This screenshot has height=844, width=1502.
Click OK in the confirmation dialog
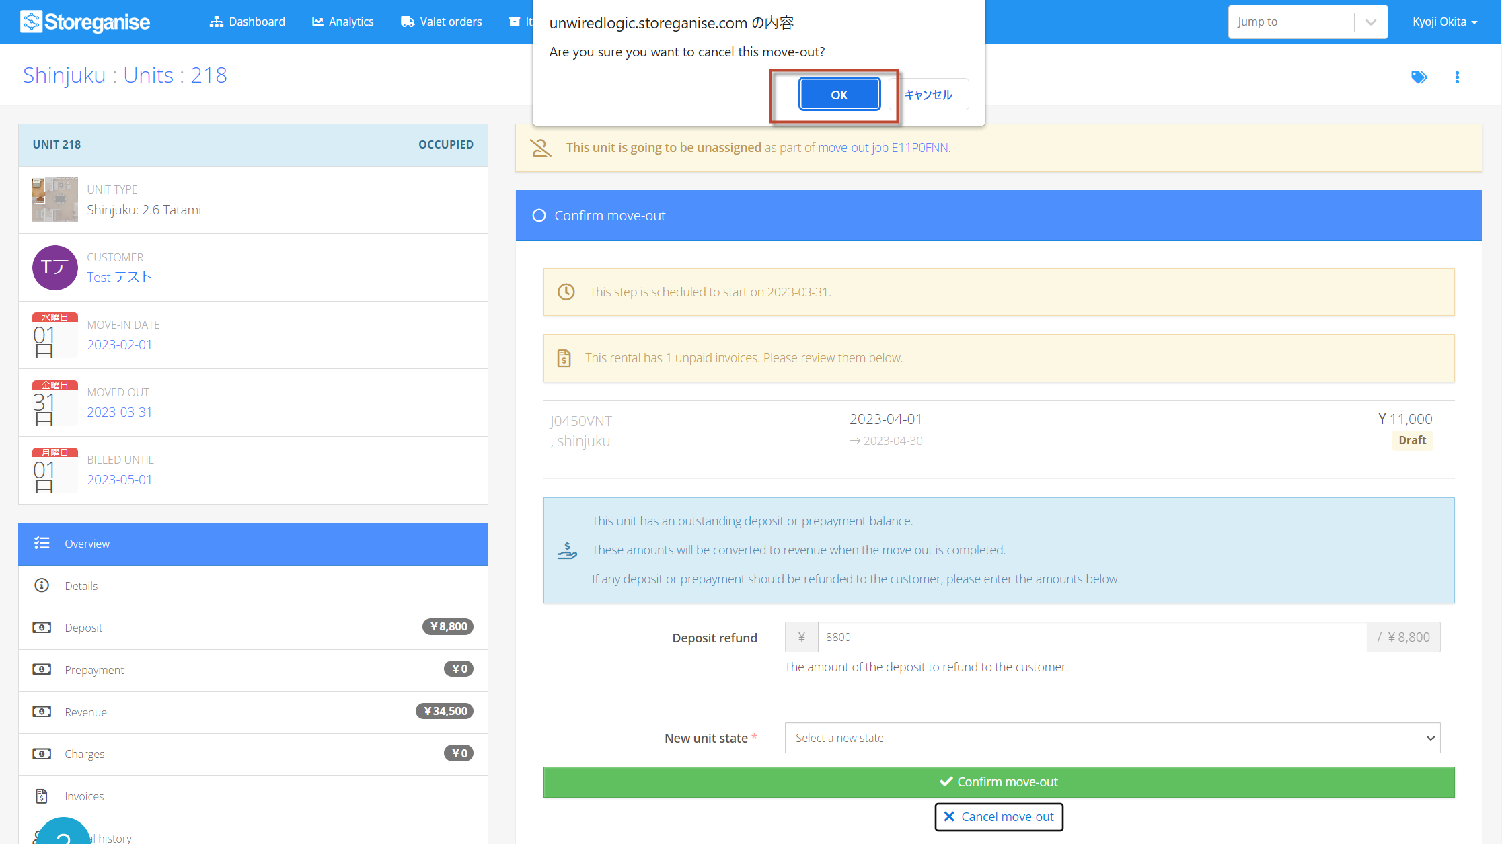pyautogui.click(x=839, y=95)
